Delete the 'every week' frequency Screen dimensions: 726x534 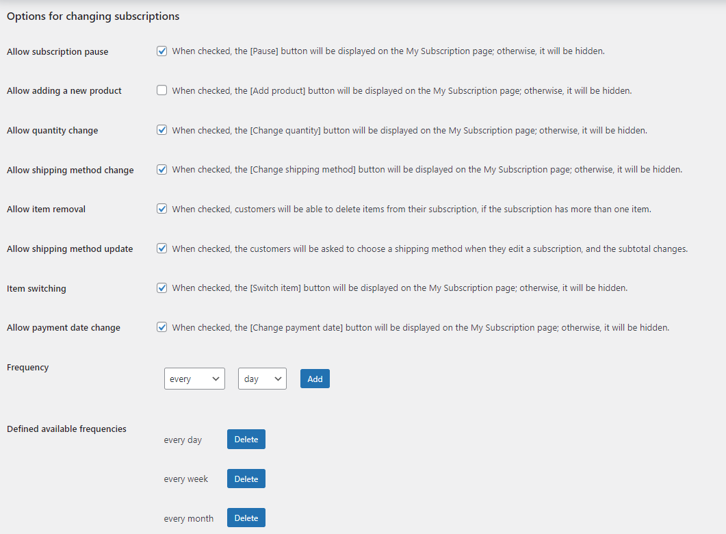[246, 478]
